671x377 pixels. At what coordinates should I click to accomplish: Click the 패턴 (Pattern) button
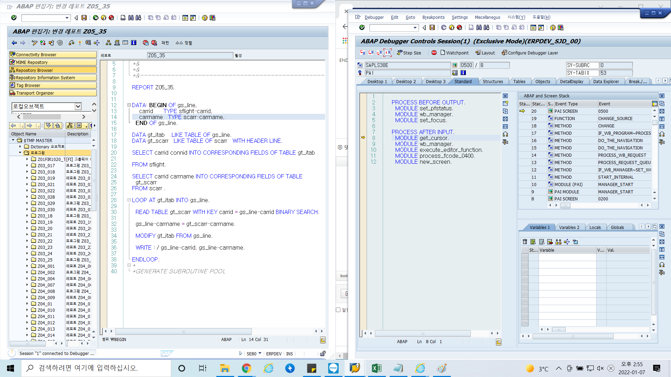165,43
